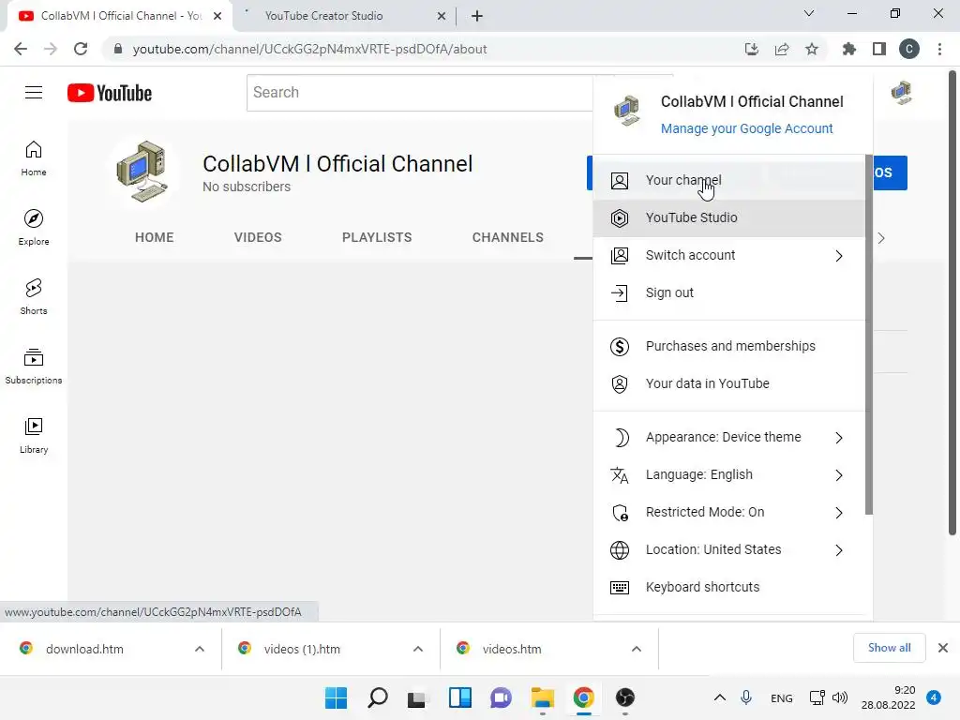
Task: Switch to the CHANNELS channel tab
Action: [507, 237]
